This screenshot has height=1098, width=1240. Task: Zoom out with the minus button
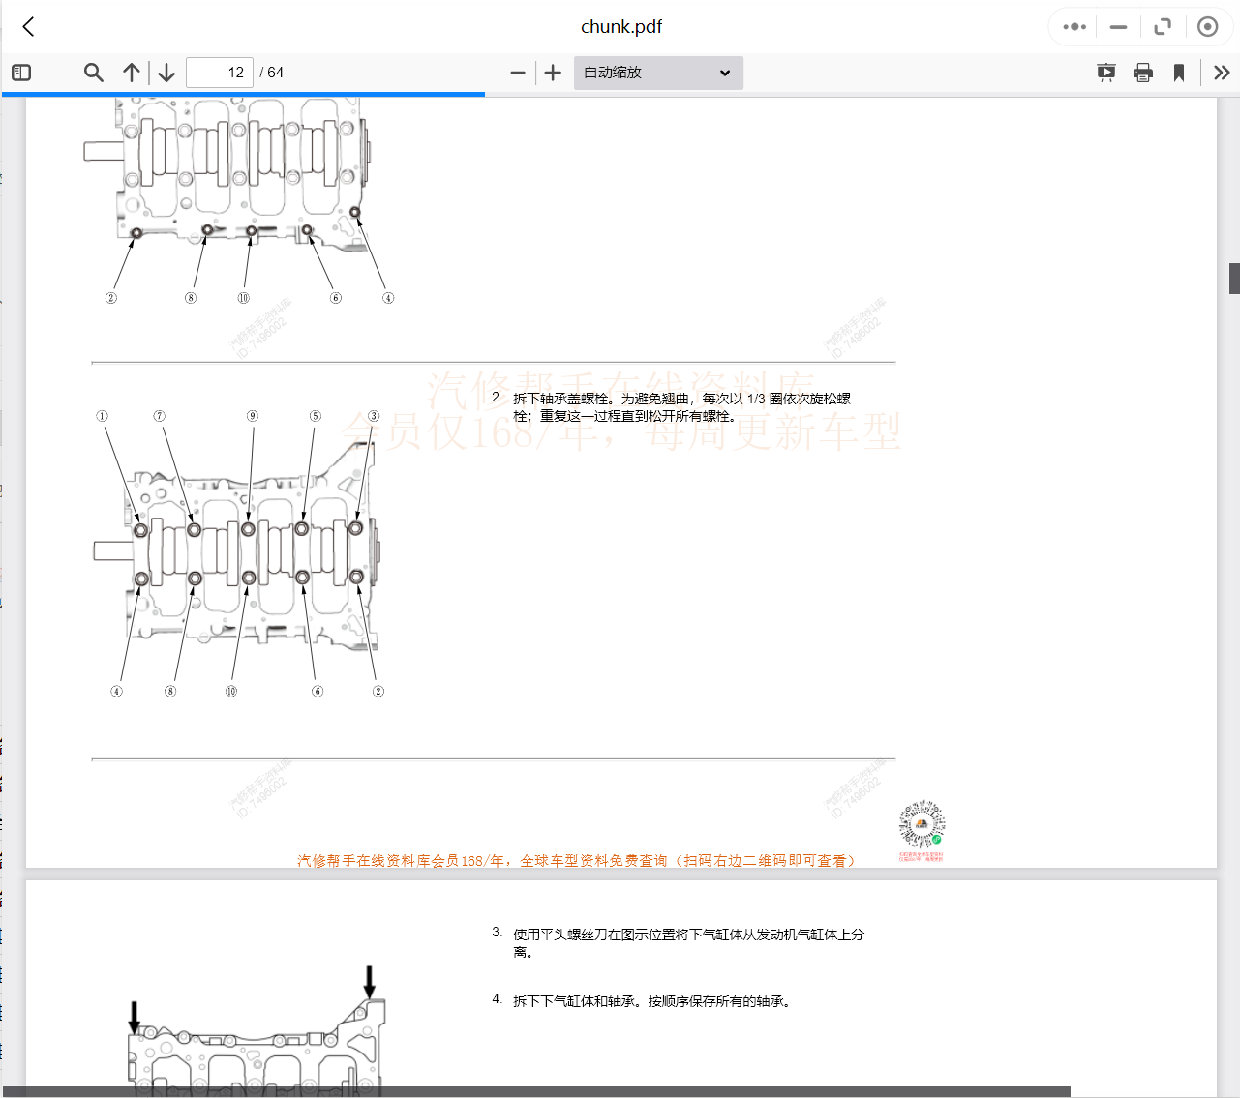(518, 73)
